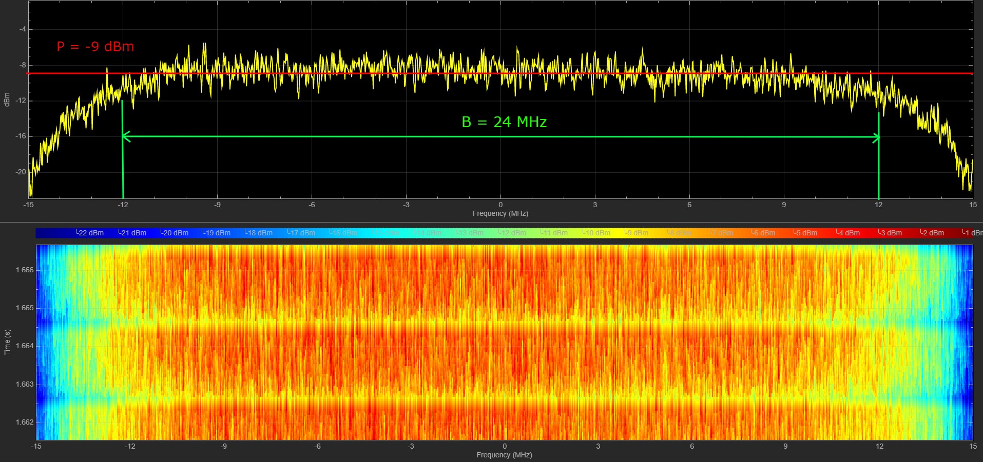The image size is (983, 462).
Task: Click the 'dBm' vertical axis title
Action: [x=7, y=99]
